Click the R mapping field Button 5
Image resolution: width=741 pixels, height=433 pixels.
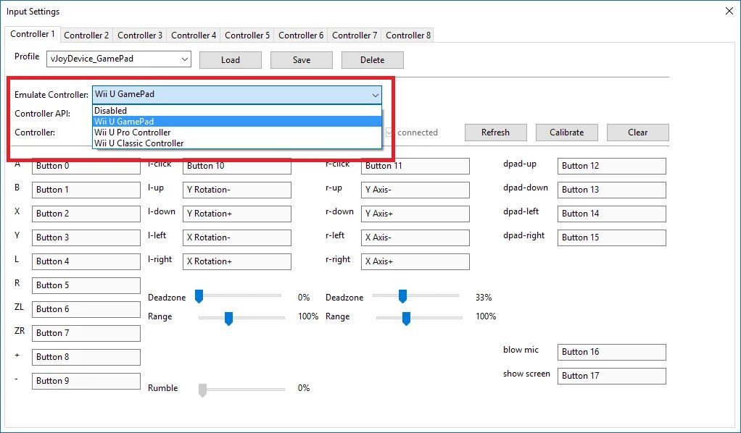click(x=86, y=285)
